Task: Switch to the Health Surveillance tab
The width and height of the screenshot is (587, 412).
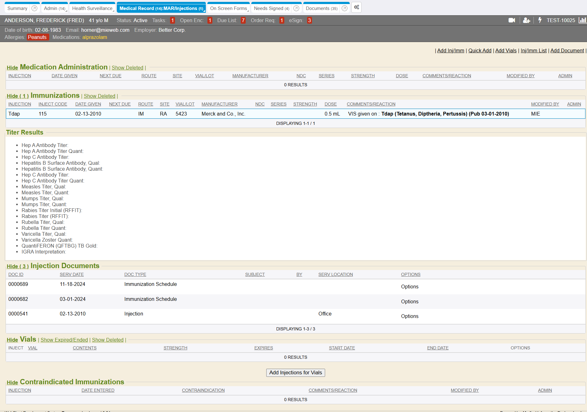Action: pyautogui.click(x=92, y=8)
